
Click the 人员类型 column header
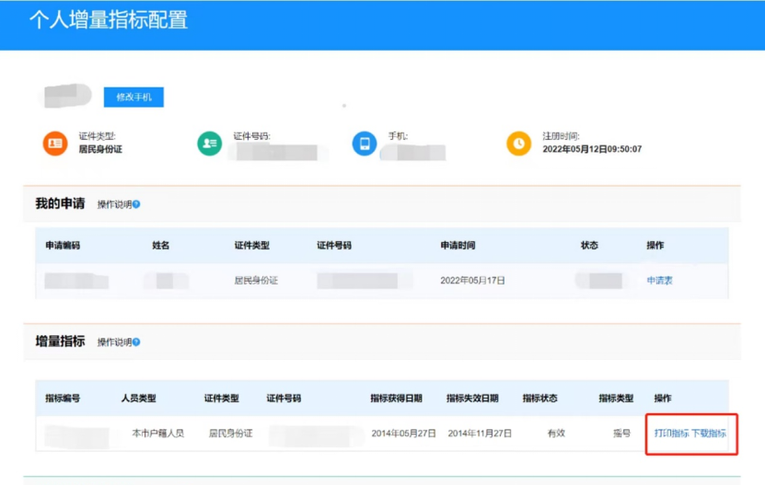pos(138,399)
